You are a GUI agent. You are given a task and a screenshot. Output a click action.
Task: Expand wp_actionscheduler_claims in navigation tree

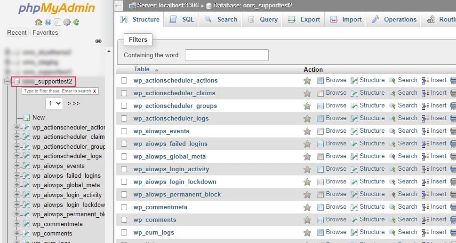tap(16, 137)
